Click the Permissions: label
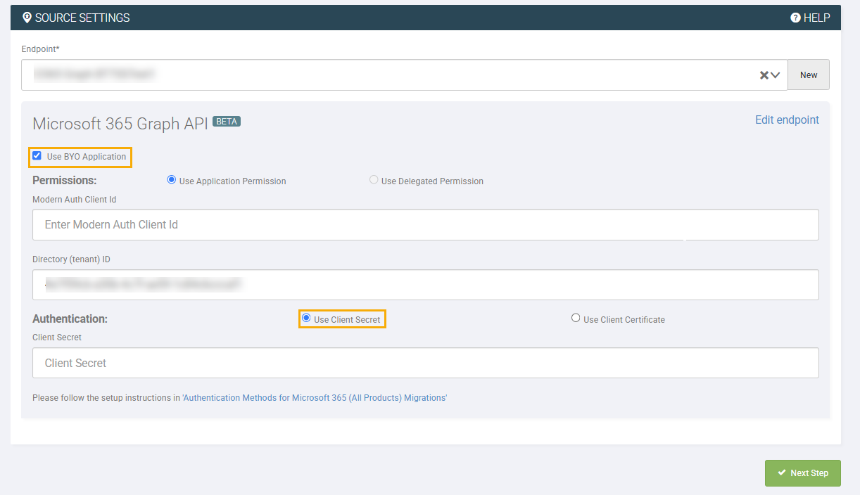This screenshot has height=495, width=860. click(x=65, y=181)
